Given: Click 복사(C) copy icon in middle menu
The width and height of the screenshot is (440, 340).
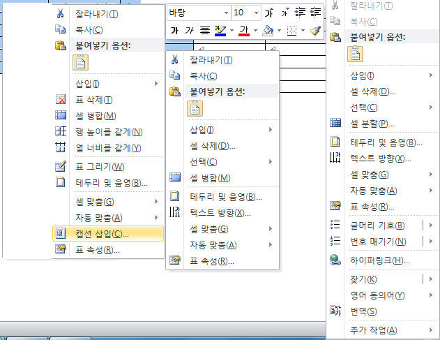Looking at the screenshot, I should 175,75.
